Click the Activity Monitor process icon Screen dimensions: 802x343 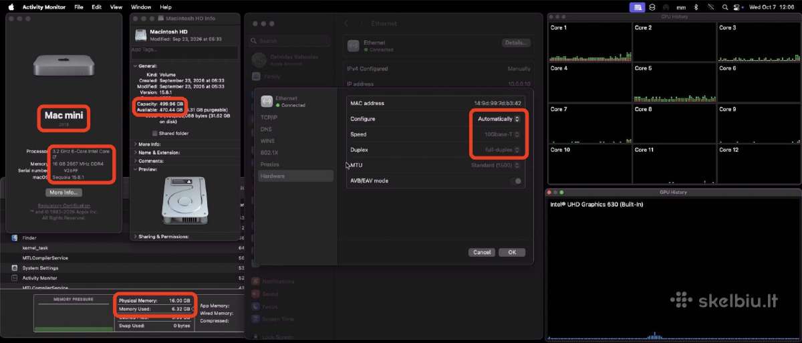[14, 277]
